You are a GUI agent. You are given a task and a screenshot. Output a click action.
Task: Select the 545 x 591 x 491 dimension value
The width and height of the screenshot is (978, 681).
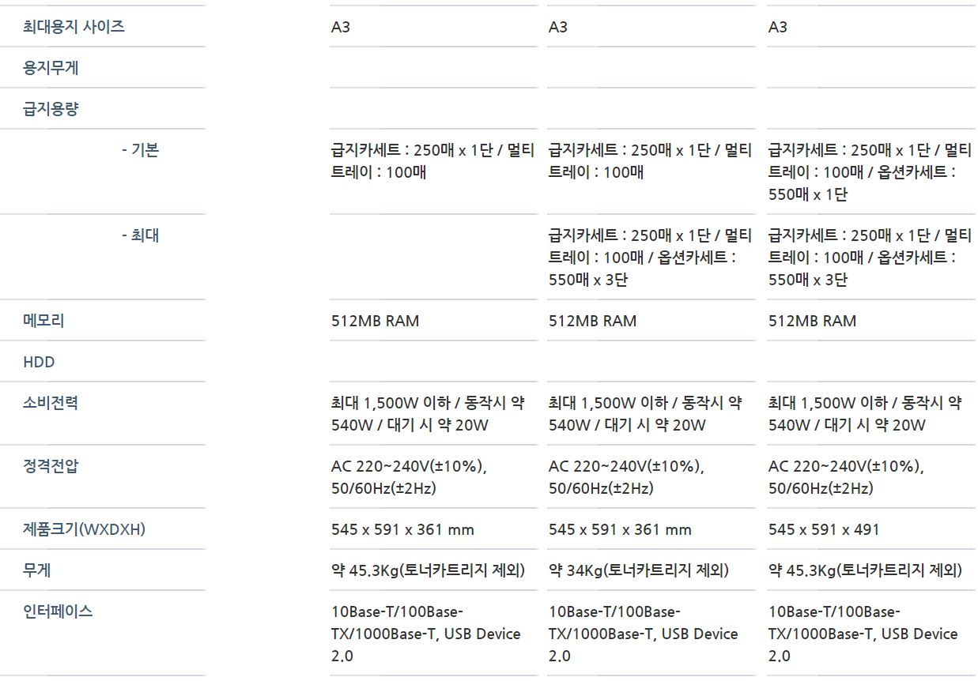click(823, 529)
